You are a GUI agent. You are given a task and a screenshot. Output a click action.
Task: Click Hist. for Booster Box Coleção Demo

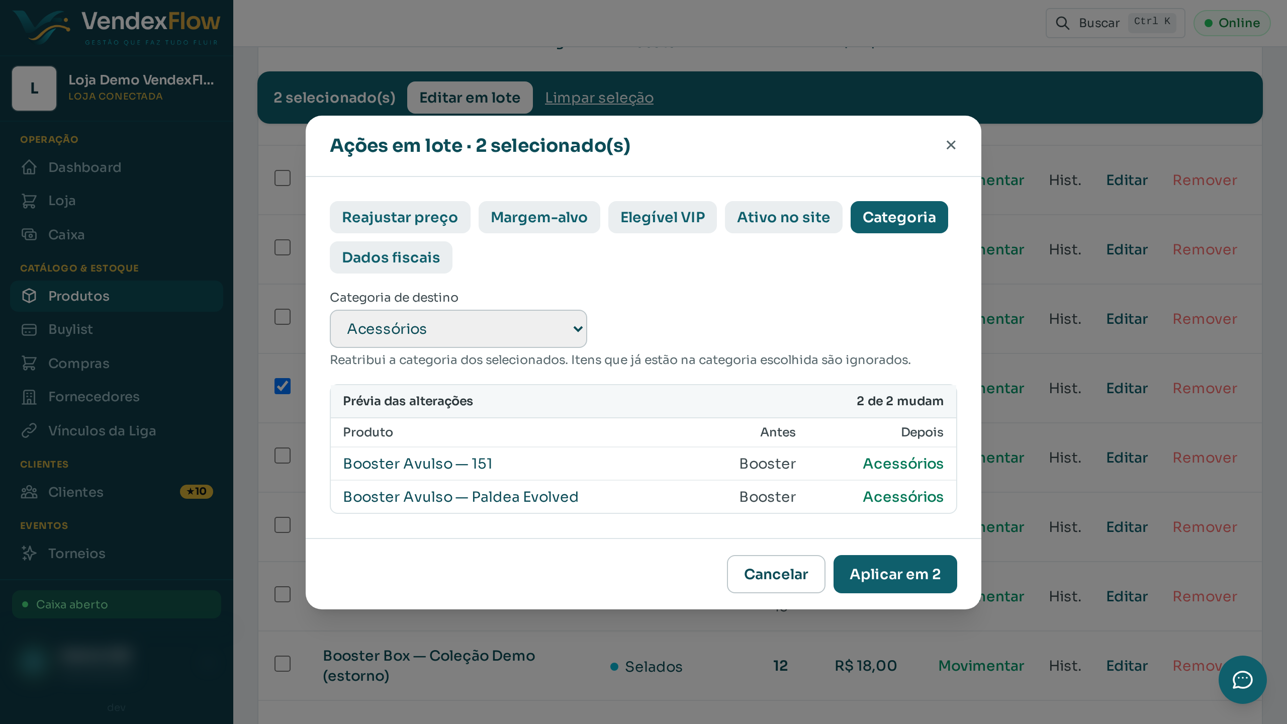1065,666
